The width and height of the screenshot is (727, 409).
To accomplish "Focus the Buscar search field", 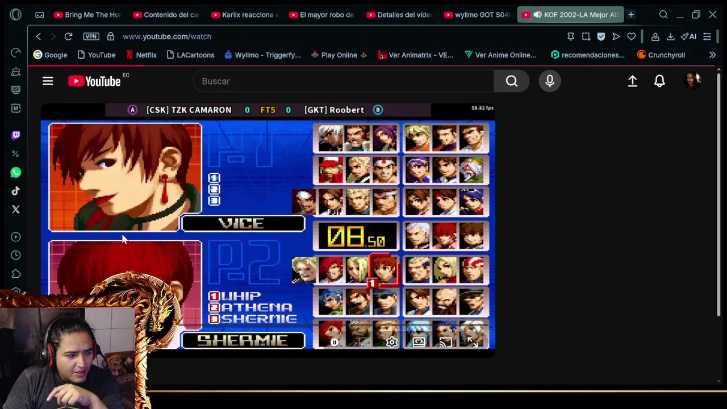I will pyautogui.click(x=344, y=81).
